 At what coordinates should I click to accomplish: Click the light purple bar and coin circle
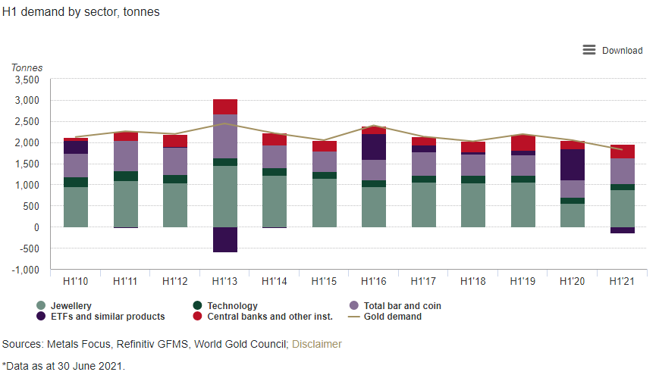point(354,306)
